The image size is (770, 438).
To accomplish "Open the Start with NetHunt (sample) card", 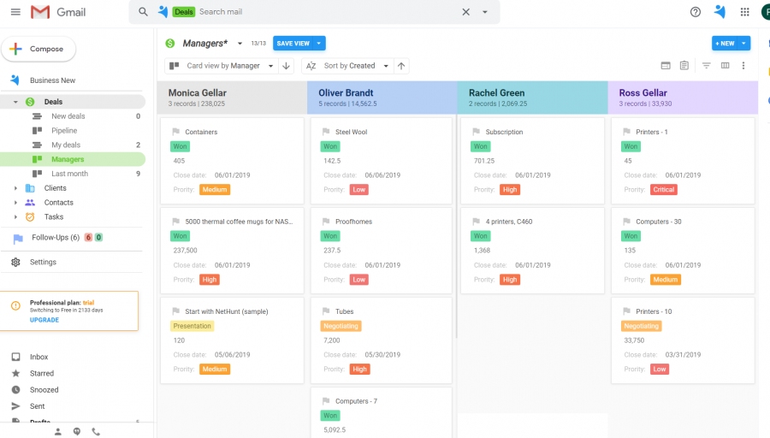I will coord(232,340).
